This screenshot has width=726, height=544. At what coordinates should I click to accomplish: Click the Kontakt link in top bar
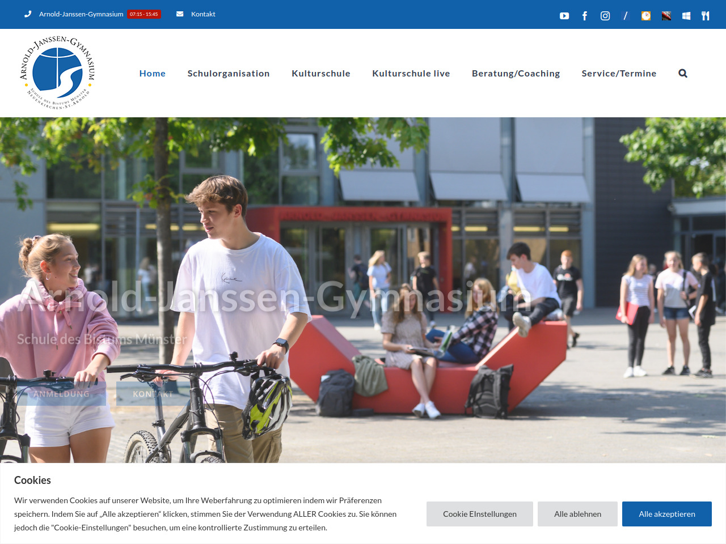tap(203, 14)
